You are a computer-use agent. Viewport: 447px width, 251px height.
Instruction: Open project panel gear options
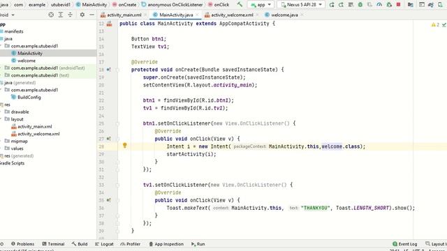coord(82,15)
